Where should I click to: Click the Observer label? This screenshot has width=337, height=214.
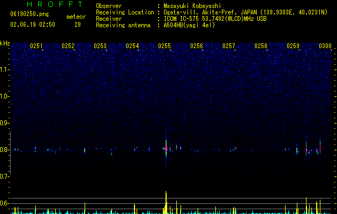[x=109, y=6]
